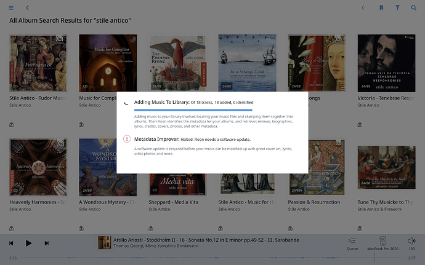Click the A Wondrous Mystery album title
The image size is (425, 265).
pos(107,202)
